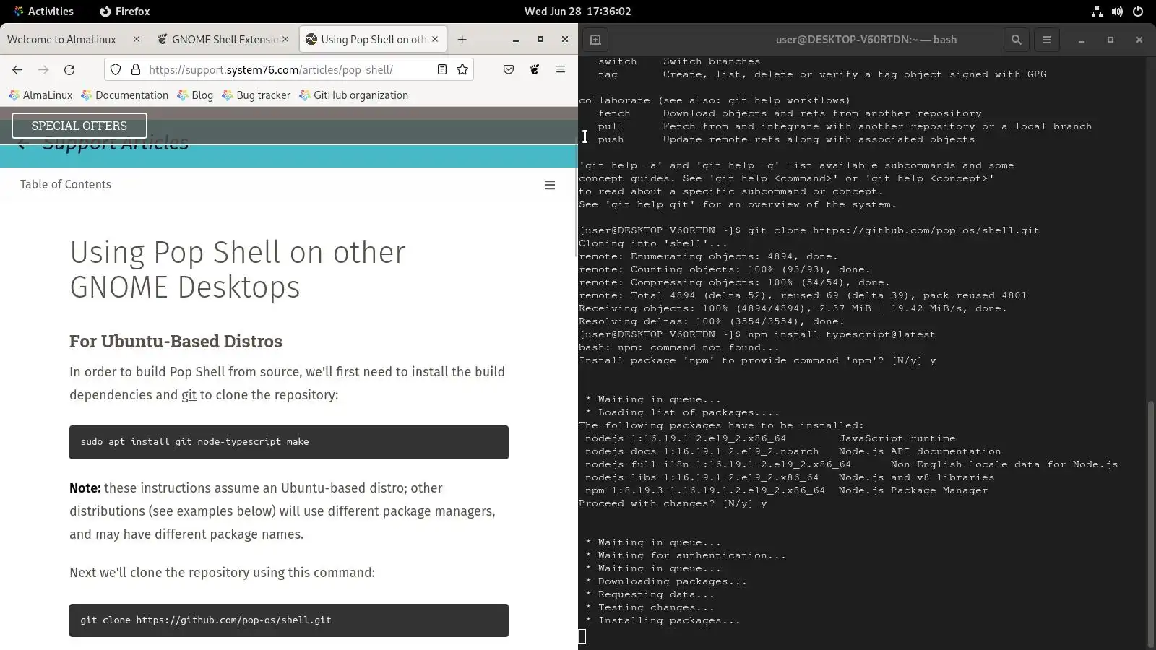This screenshot has height=650, width=1156.
Task: Click the terminal vertical scrollbar
Action: click(x=1151, y=524)
